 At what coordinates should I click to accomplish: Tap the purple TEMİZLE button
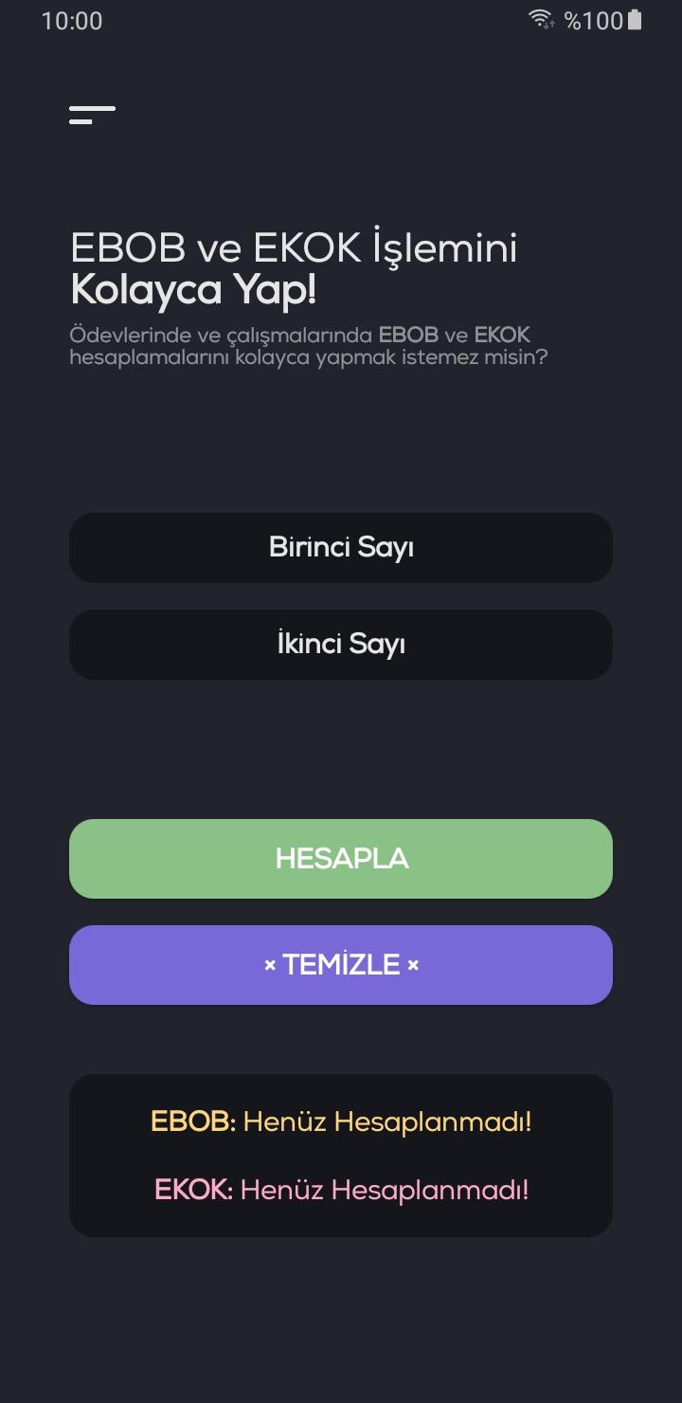pyautogui.click(x=341, y=965)
